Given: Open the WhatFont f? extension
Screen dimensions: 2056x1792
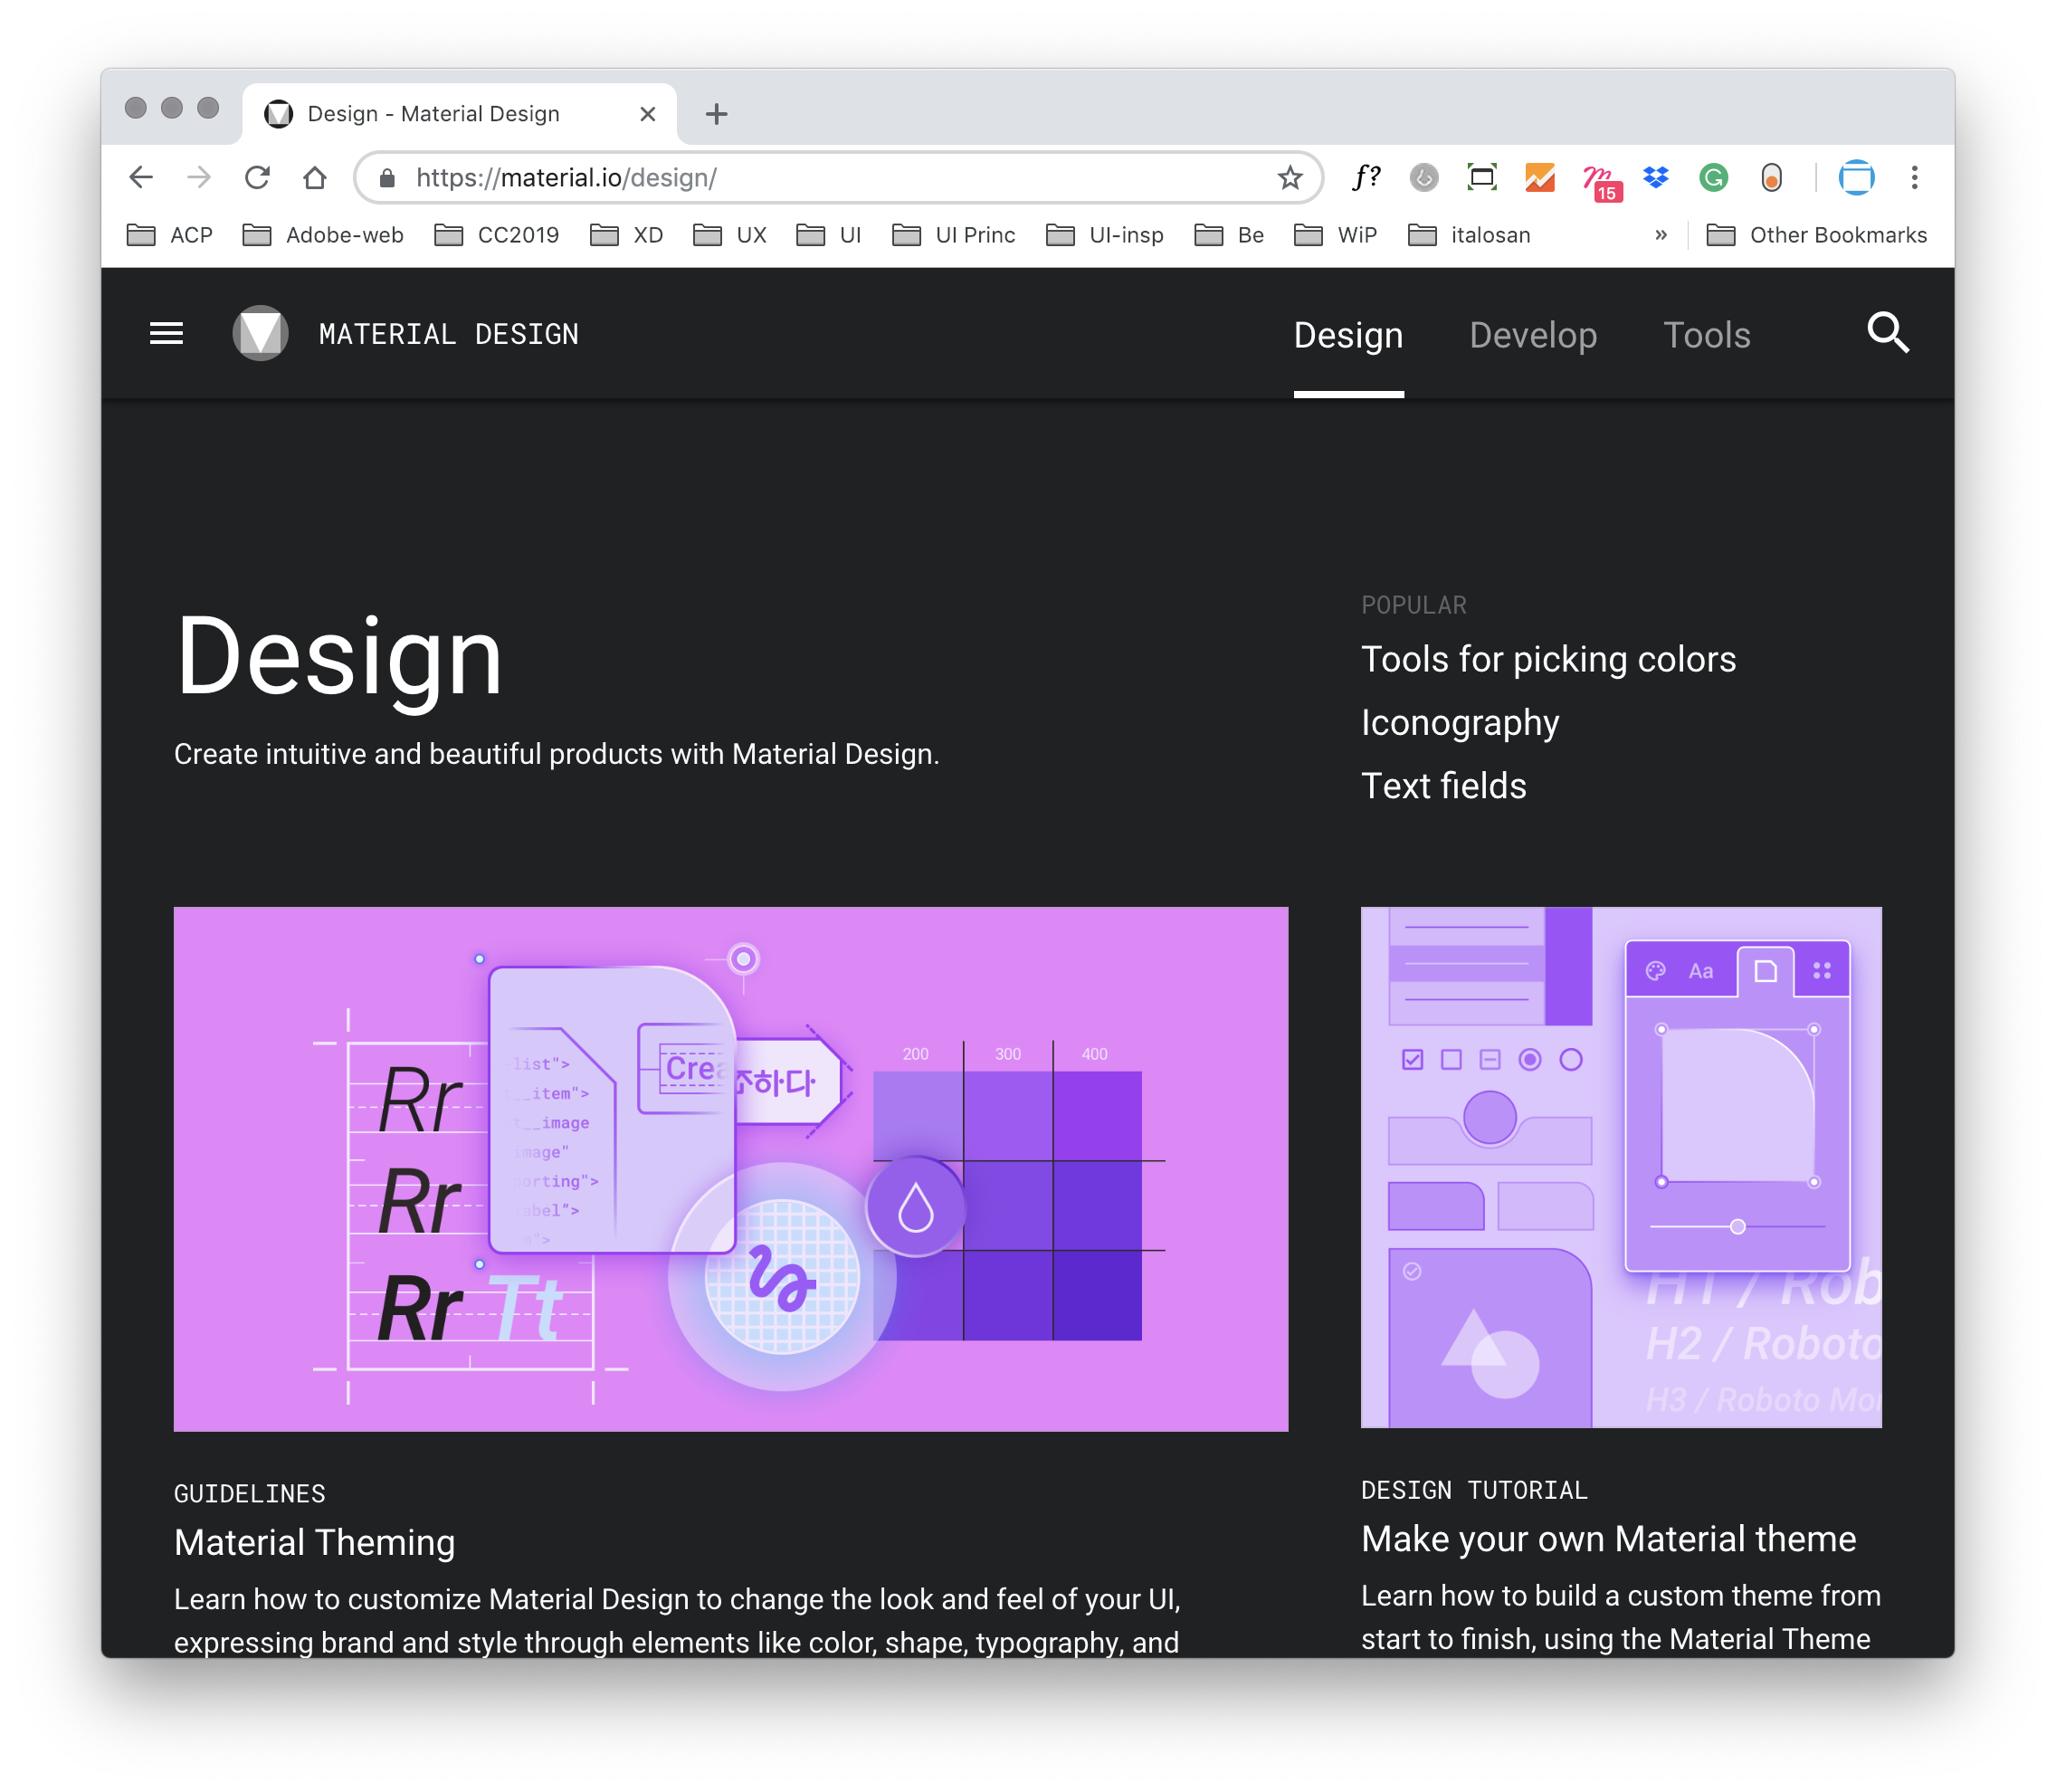Looking at the screenshot, I should (x=1366, y=178).
